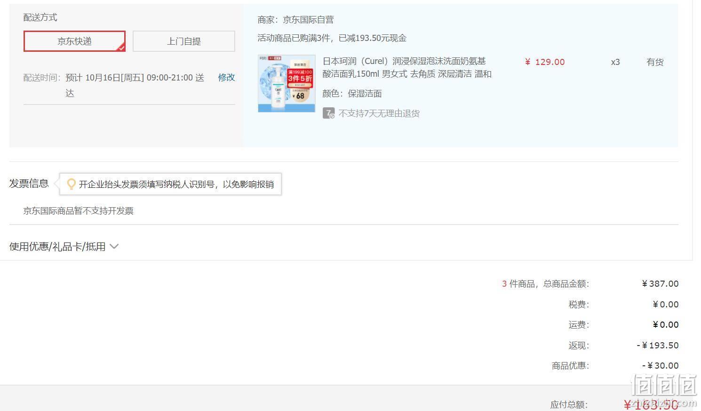Click 颜色：保湿洁面 variant text
This screenshot has height=411, width=701.
(x=352, y=94)
